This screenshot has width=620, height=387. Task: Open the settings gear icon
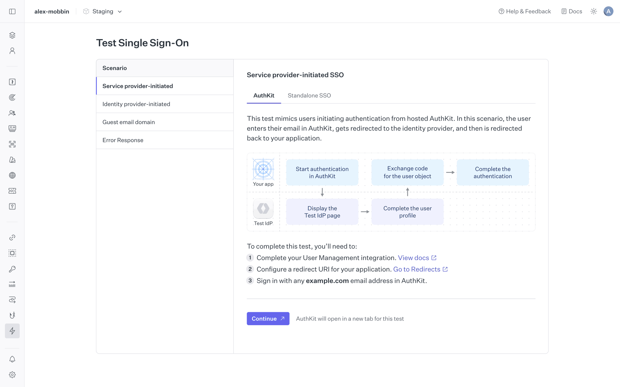click(12, 375)
